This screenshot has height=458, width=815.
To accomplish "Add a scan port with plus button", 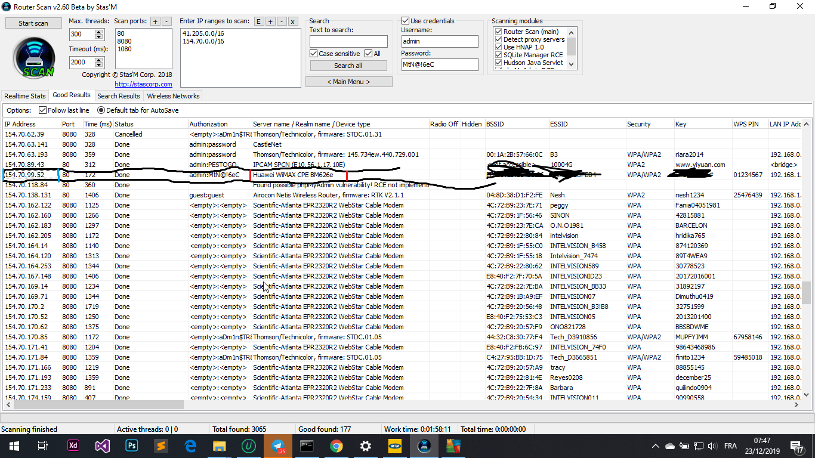I will coord(155,21).
